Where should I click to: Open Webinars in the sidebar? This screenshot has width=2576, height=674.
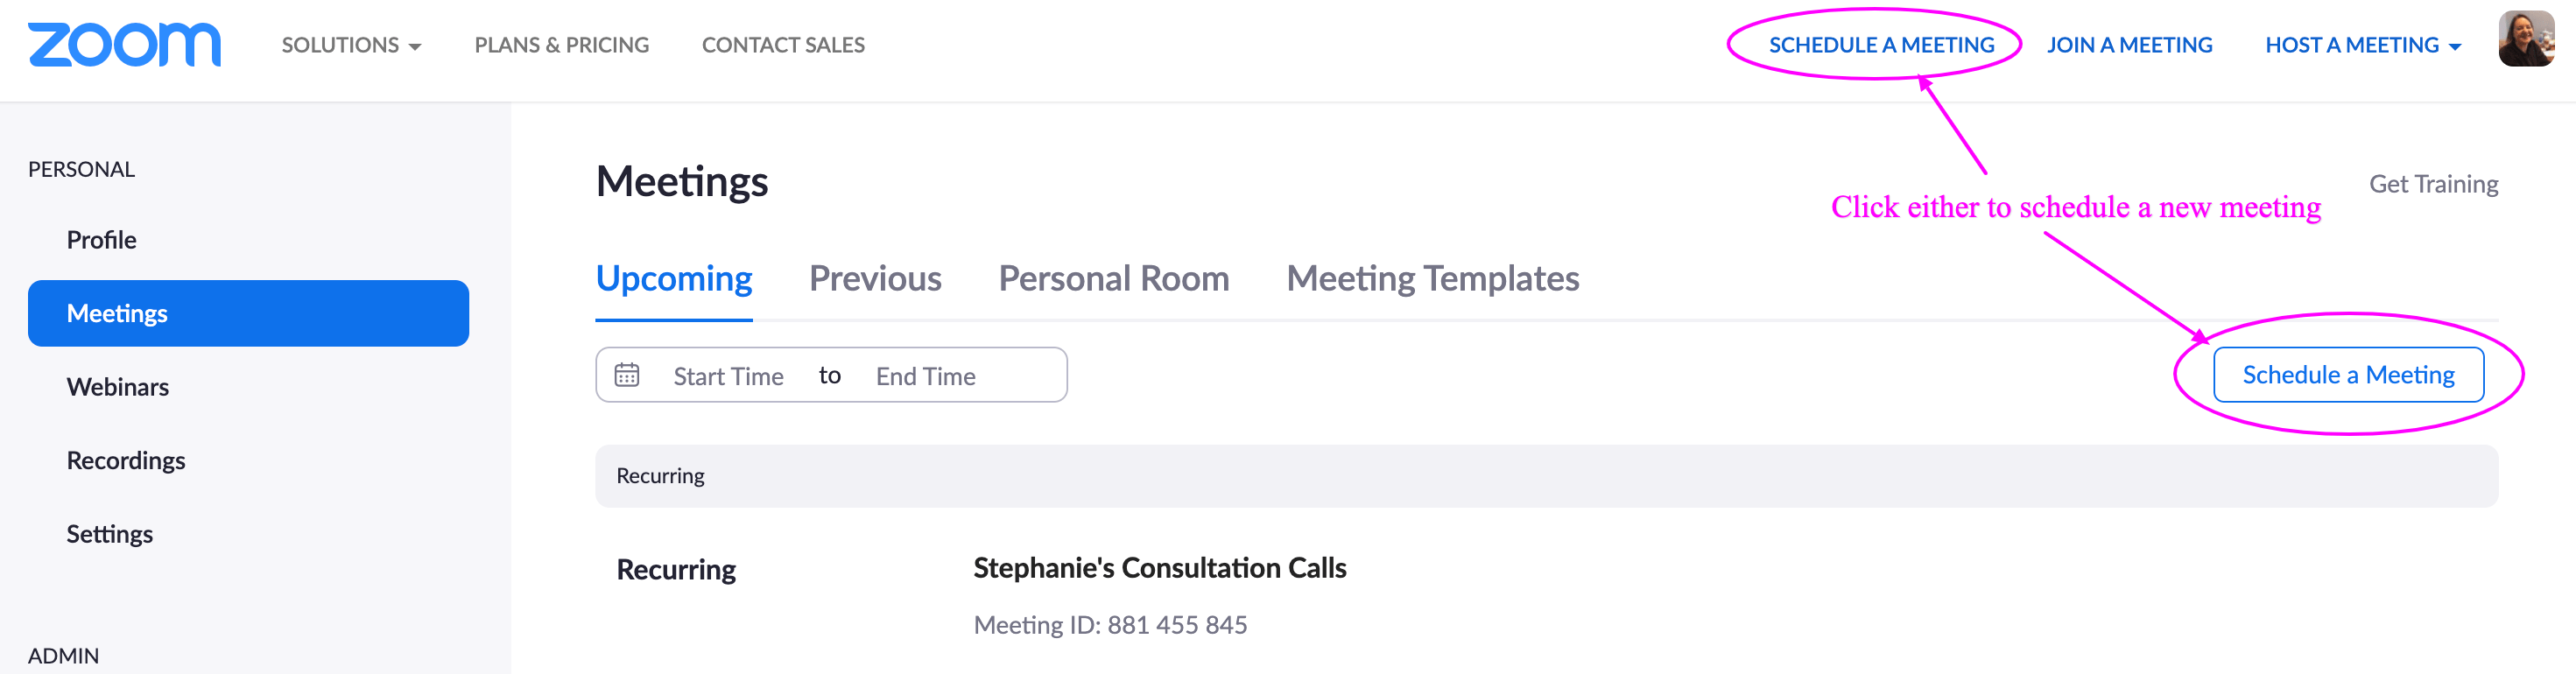(117, 386)
